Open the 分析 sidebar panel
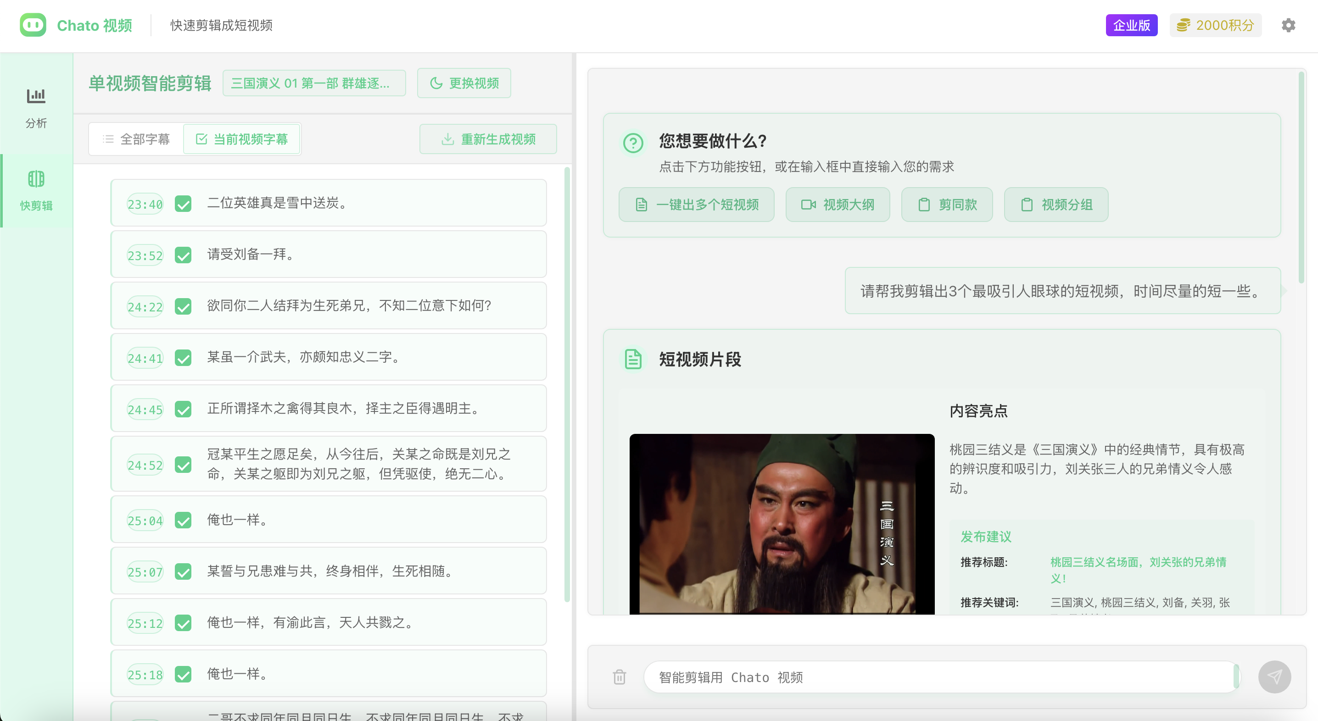Screen dimensions: 1318x721 pyautogui.click(x=36, y=108)
